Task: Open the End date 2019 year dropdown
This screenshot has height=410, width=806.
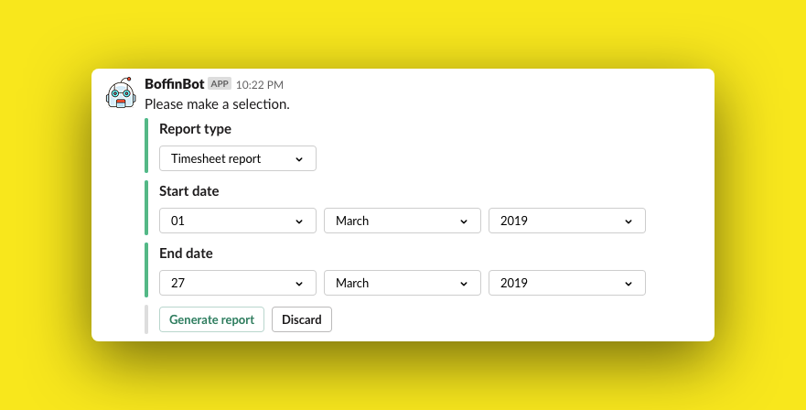Action: 567,283
